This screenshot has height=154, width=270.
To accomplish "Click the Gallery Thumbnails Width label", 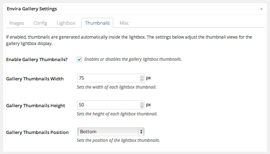I will pos(35,79).
